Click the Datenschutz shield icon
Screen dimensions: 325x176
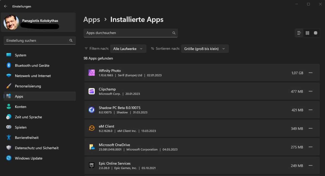tap(9, 148)
